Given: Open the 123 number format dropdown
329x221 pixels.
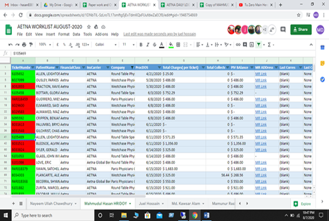Looking at the screenshot, I should point(86,45).
